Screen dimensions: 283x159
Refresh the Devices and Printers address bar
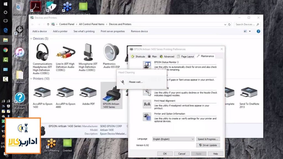[x=229, y=24]
